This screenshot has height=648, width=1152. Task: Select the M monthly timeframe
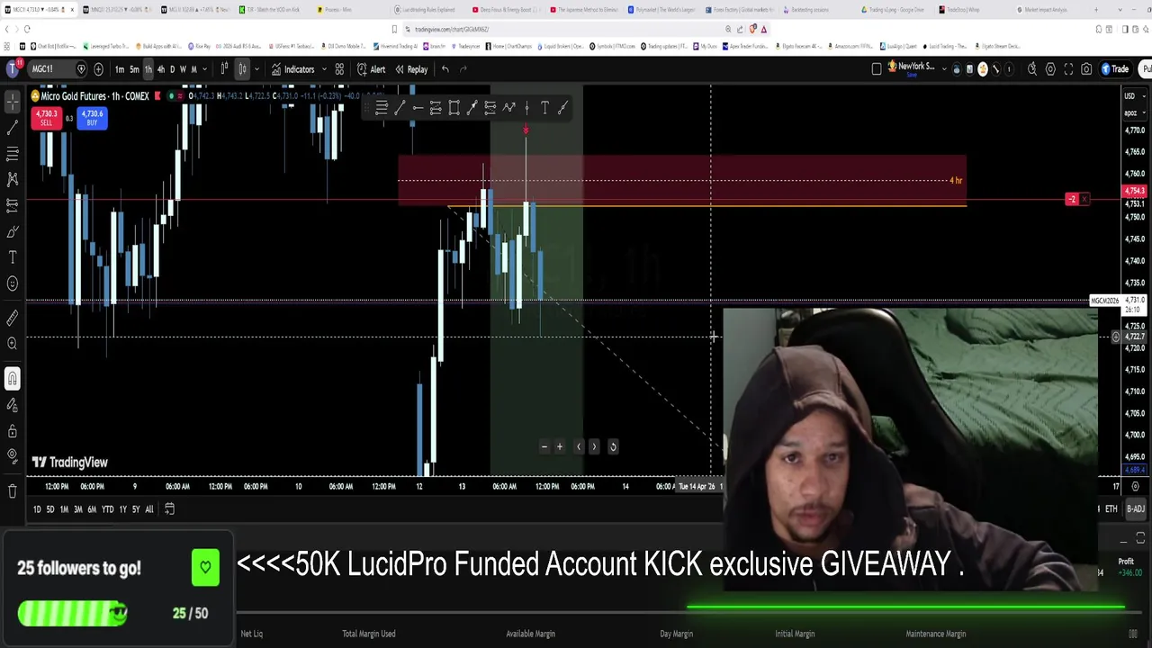pyautogui.click(x=193, y=69)
